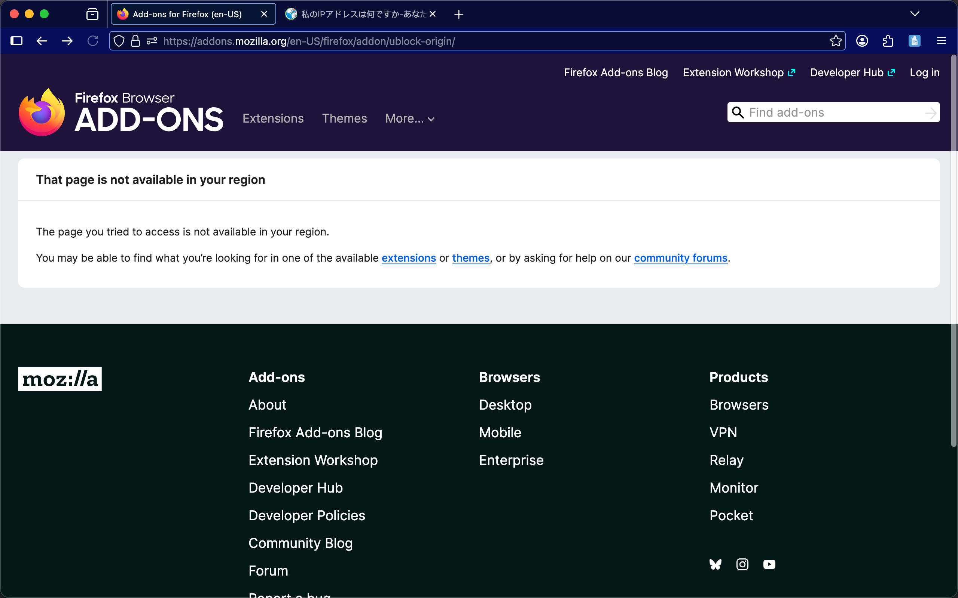Open Firefox Add-ons Blog in header
The height and width of the screenshot is (598, 958).
pyautogui.click(x=616, y=73)
